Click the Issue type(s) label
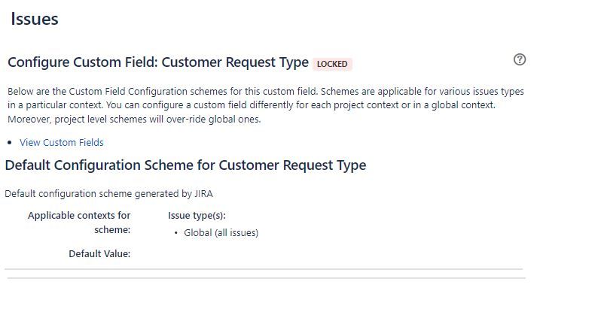Image resolution: width=607 pixels, height=321 pixels. click(197, 216)
